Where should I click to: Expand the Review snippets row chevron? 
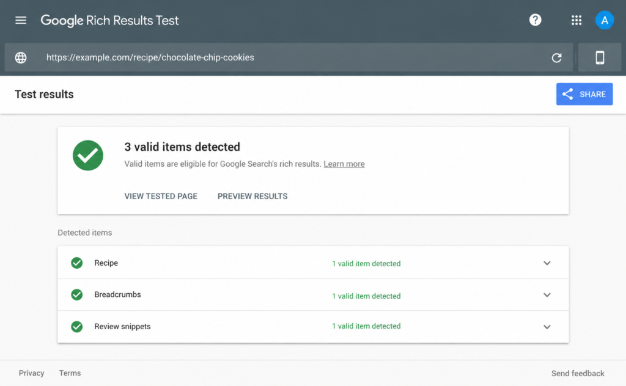pos(547,327)
